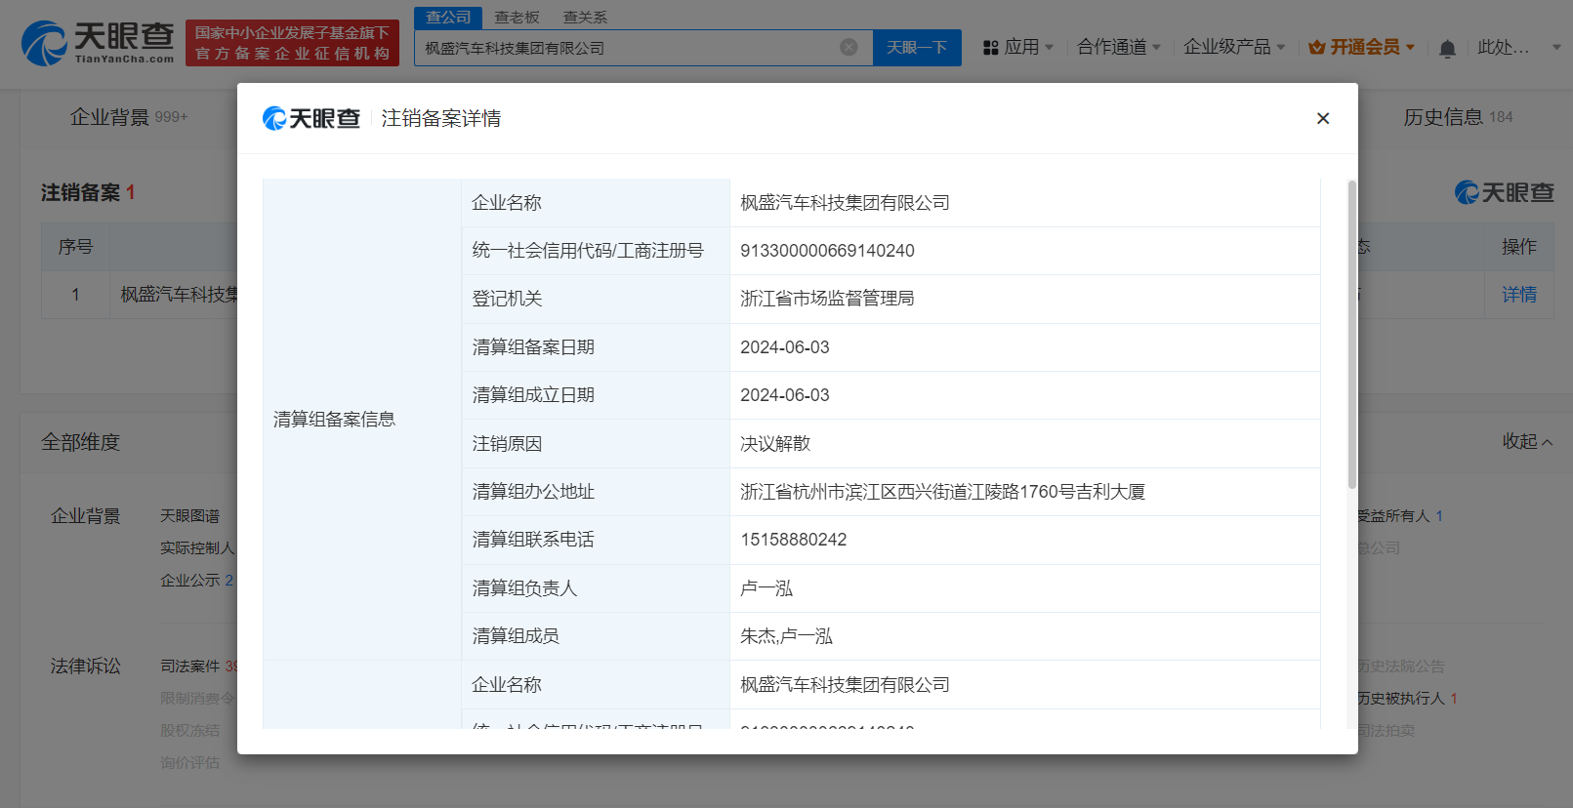Clear the search box text
The image size is (1573, 808).
[x=849, y=47]
